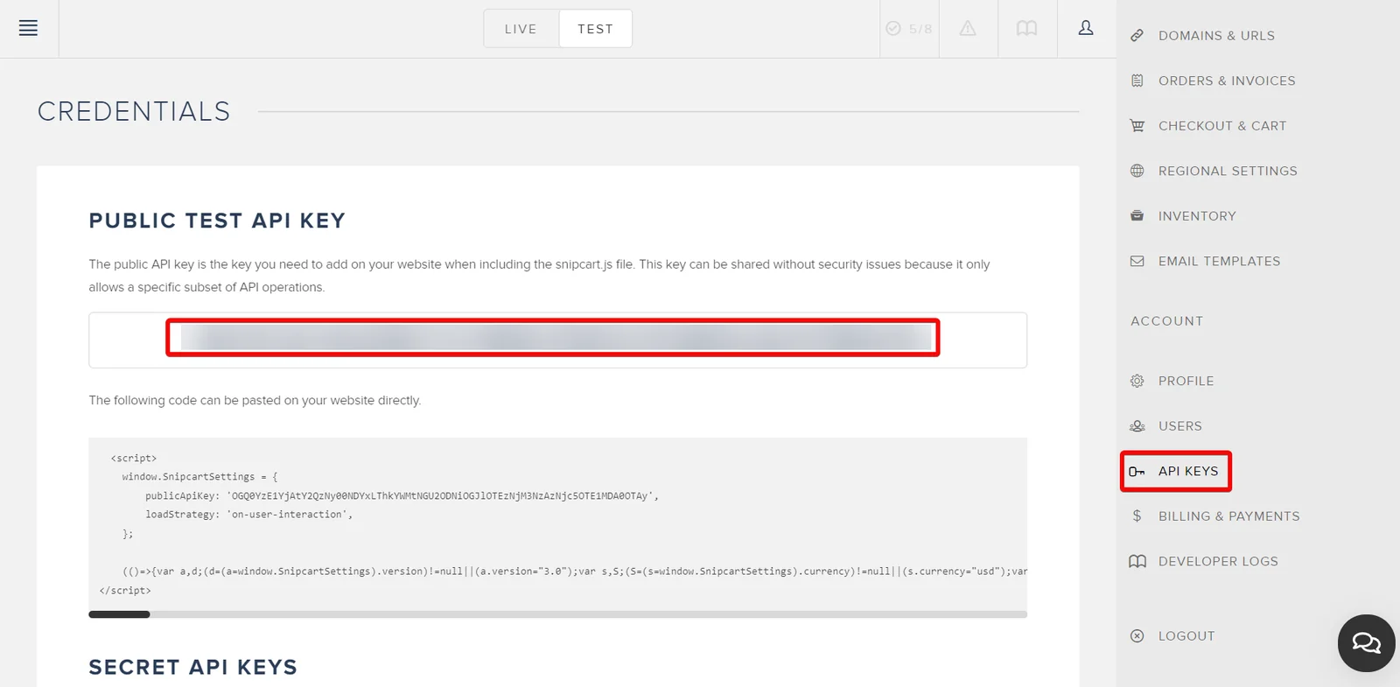The height and width of the screenshot is (687, 1400).
Task: Click the key icon beside API Keys
Action: pos(1137,472)
